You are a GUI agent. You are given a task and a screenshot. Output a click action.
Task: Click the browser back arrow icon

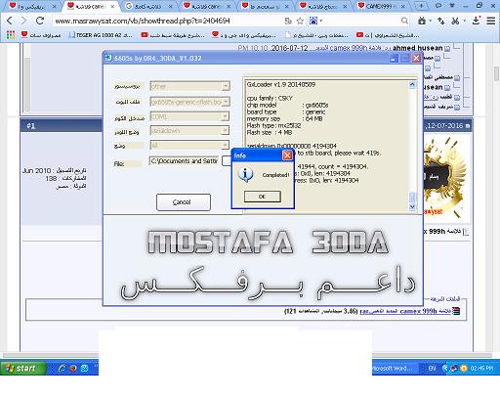(x=10, y=21)
